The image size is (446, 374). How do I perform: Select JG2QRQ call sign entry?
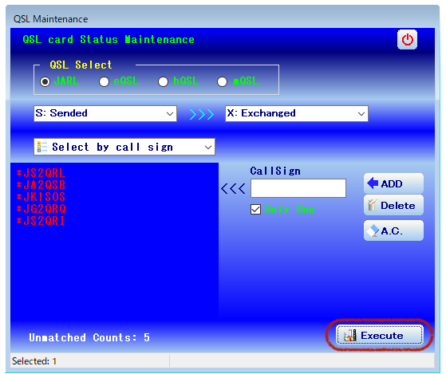[x=41, y=209]
